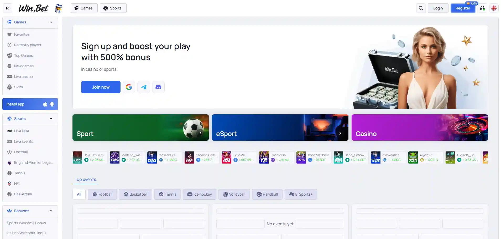Filter top events by Tennis
Viewport: 501px width, 239px height.
click(167, 194)
